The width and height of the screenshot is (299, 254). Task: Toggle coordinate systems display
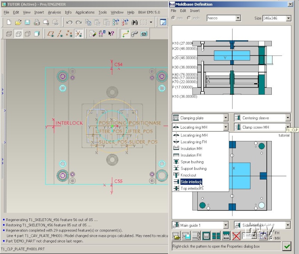(x=78, y=34)
